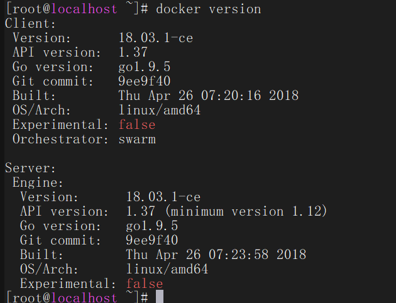The height and width of the screenshot is (303, 396).
Task: Click the Client Go version go1.9.5
Action: (x=144, y=67)
